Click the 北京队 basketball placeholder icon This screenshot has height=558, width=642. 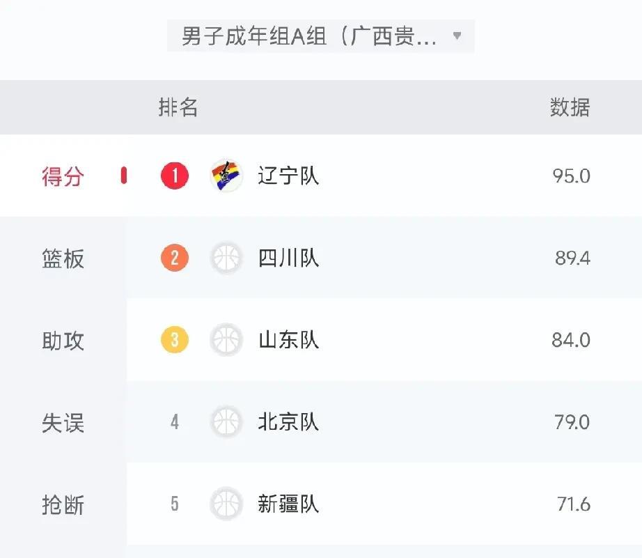pos(226,421)
